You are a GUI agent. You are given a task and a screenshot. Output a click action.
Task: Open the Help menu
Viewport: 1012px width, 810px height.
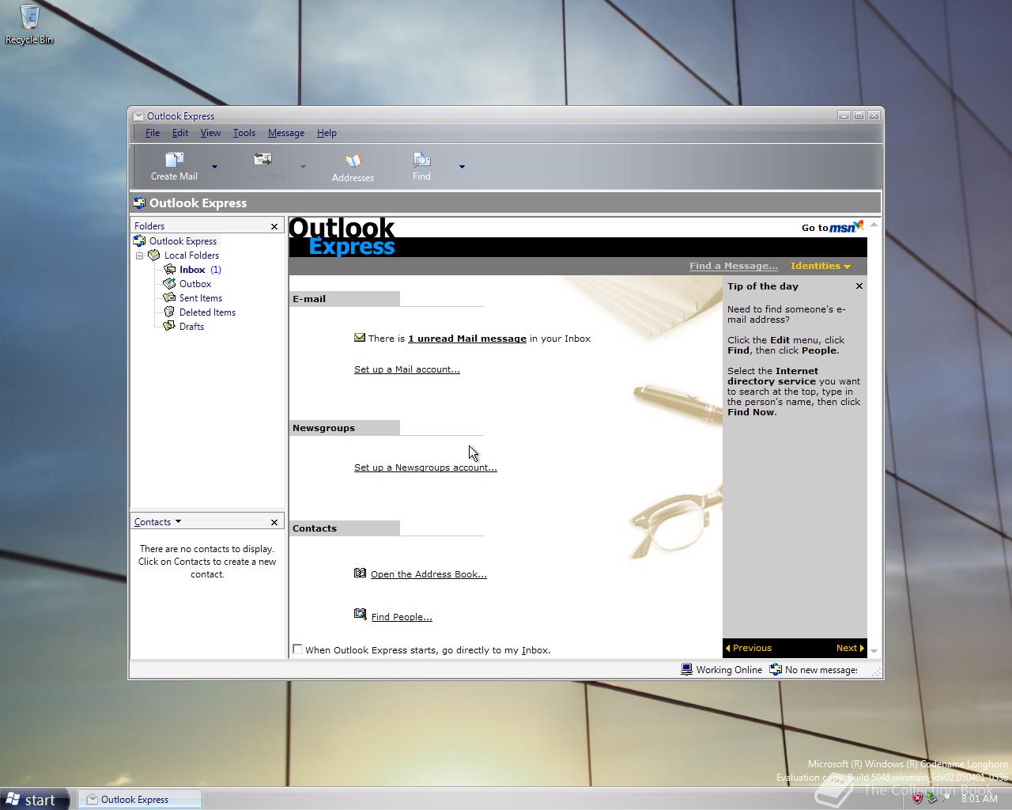click(327, 133)
